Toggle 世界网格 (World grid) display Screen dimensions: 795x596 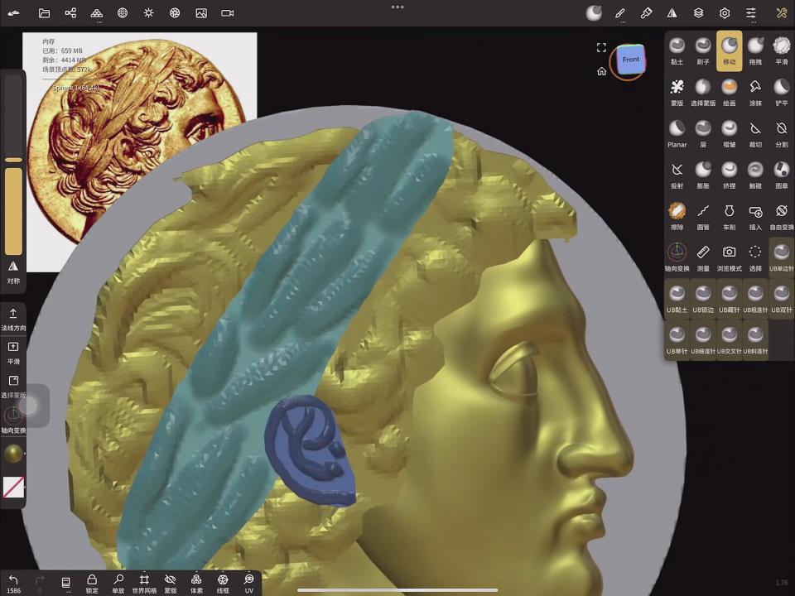[x=144, y=584]
